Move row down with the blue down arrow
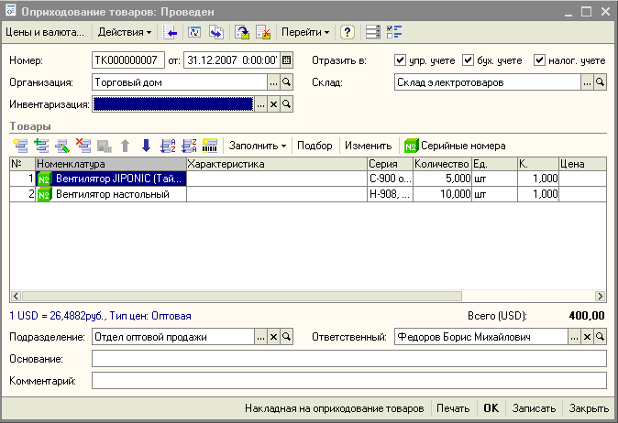The width and height of the screenshot is (618, 423). click(x=146, y=146)
